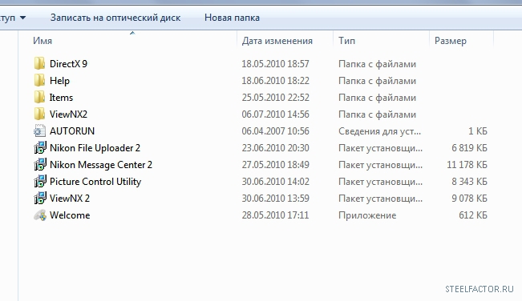
Task: Click date "18.06.2010 18:22"
Action: tap(275, 81)
